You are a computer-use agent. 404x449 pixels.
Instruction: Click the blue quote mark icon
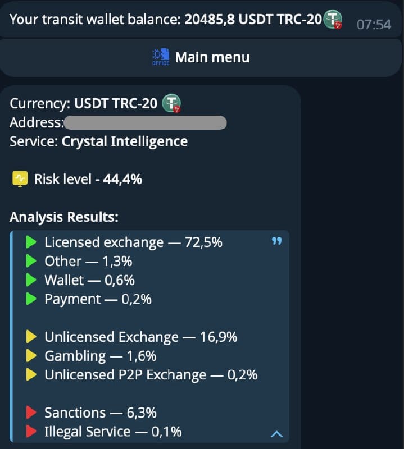[276, 241]
